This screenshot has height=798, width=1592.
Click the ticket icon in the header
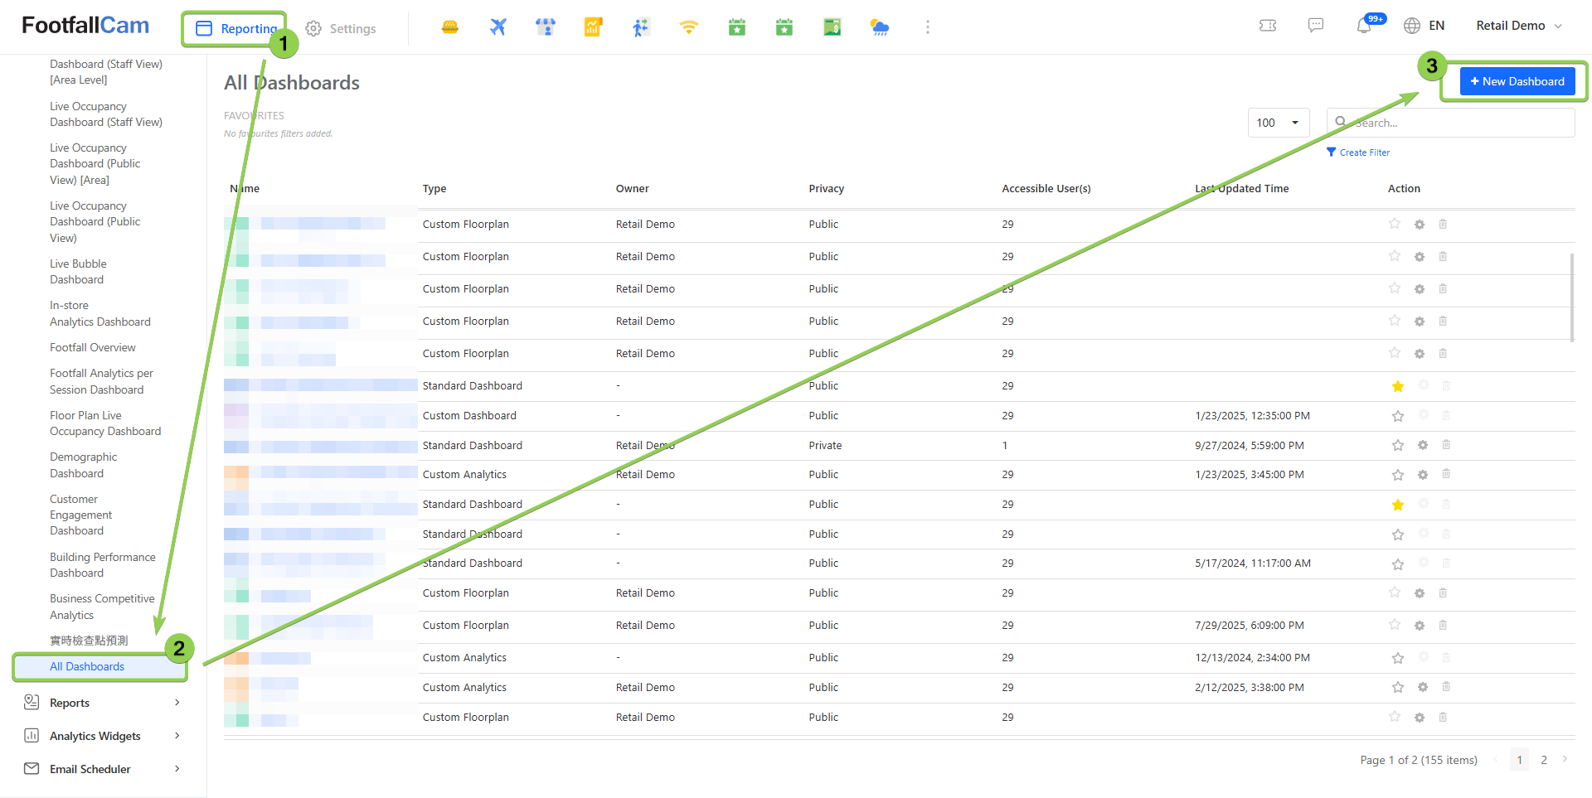point(1268,26)
